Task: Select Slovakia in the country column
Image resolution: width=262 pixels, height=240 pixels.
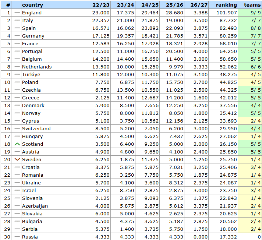Action: (32, 214)
